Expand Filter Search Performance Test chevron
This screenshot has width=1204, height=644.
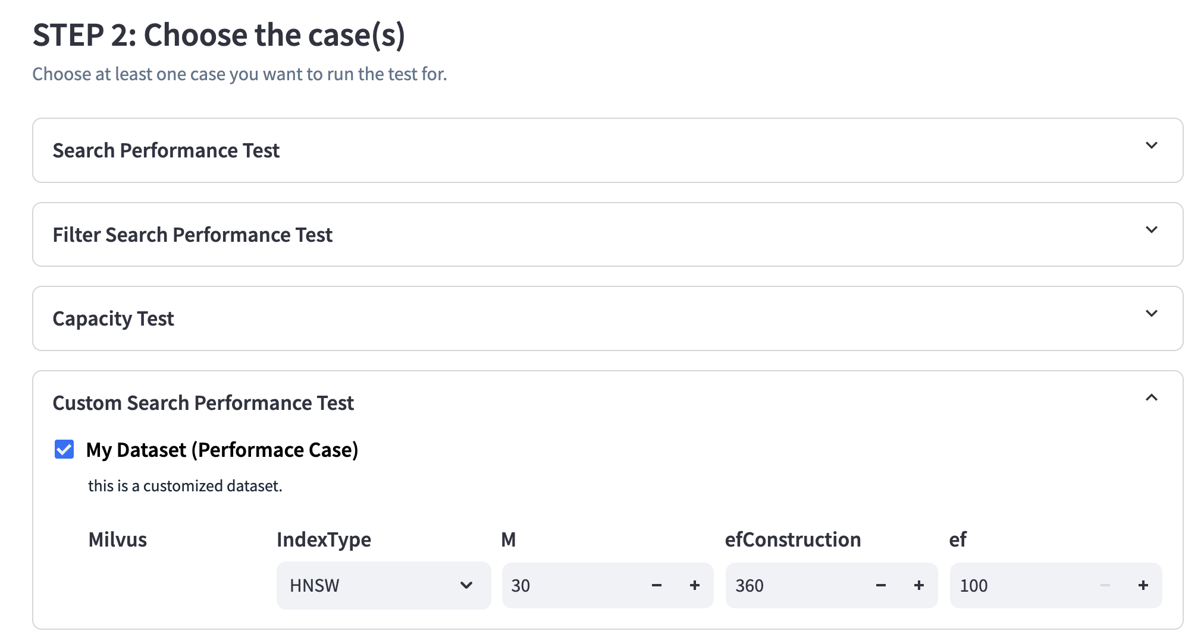point(1151,231)
